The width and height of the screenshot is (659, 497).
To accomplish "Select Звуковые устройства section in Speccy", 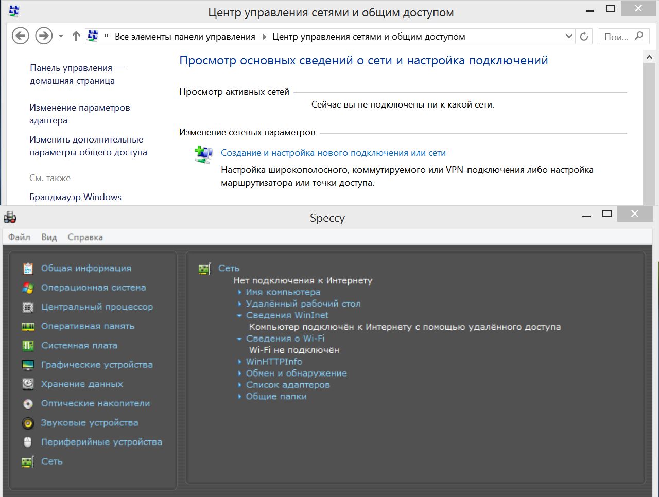I will 90,423.
